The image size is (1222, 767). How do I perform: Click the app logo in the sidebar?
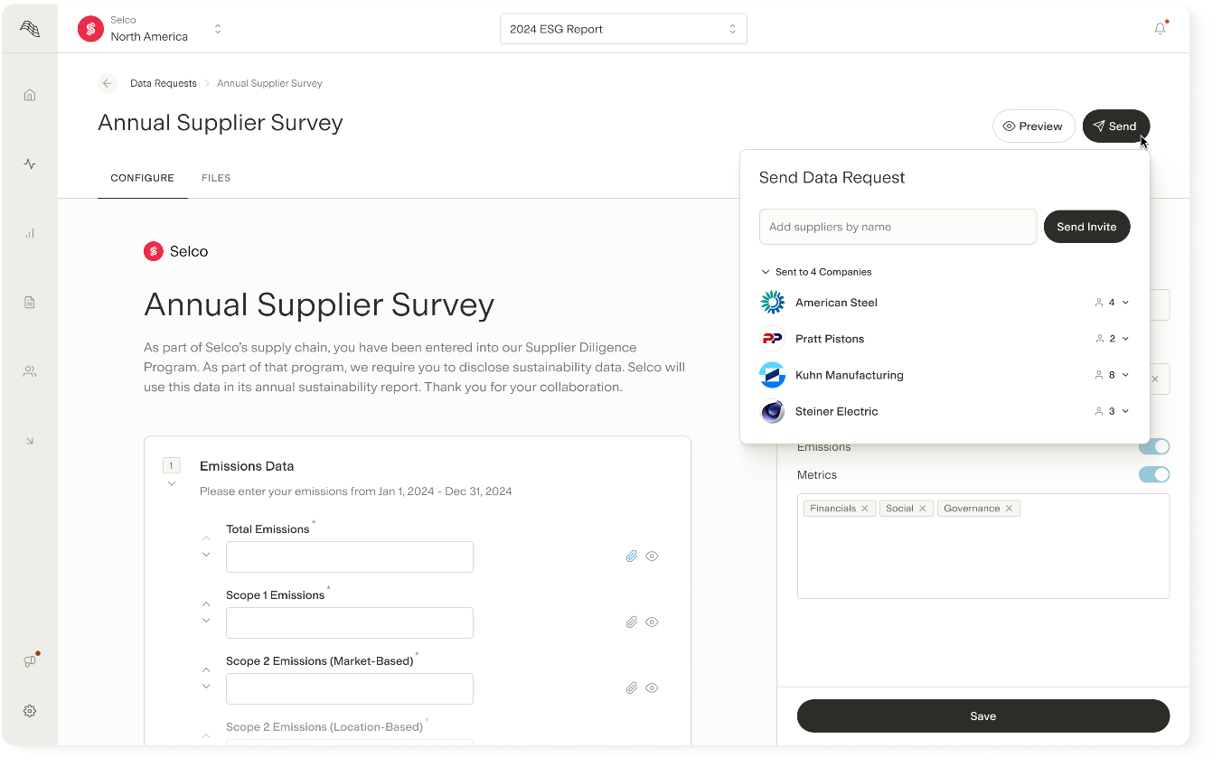point(30,28)
